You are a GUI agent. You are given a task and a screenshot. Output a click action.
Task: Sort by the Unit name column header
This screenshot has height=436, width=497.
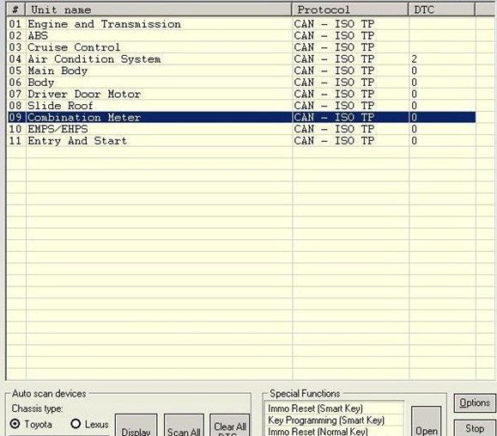click(159, 9)
